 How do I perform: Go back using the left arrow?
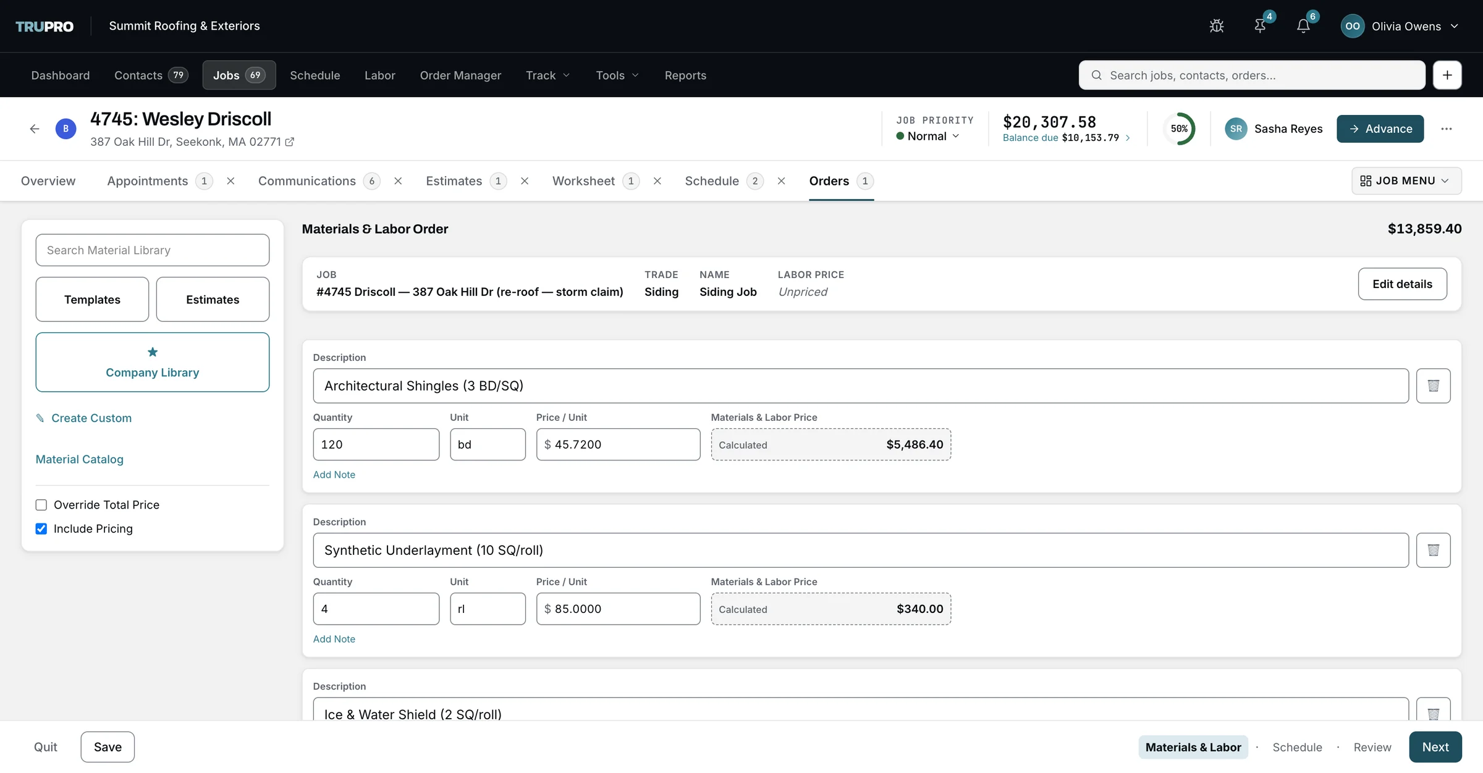click(x=35, y=129)
